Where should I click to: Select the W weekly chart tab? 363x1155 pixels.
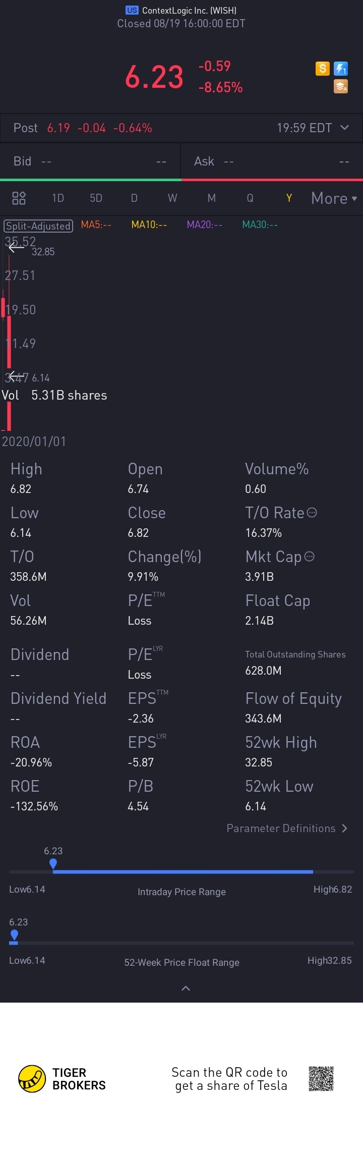pos(172,198)
